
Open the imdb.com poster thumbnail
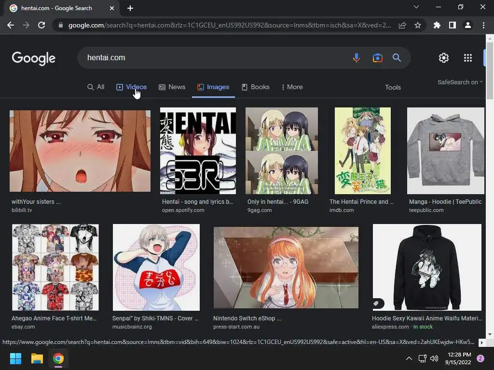363,151
